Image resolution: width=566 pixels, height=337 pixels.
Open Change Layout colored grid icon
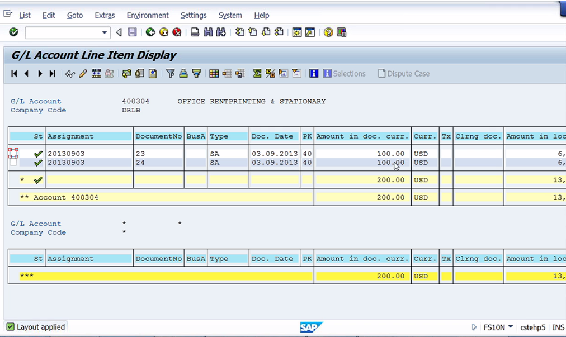(x=214, y=74)
